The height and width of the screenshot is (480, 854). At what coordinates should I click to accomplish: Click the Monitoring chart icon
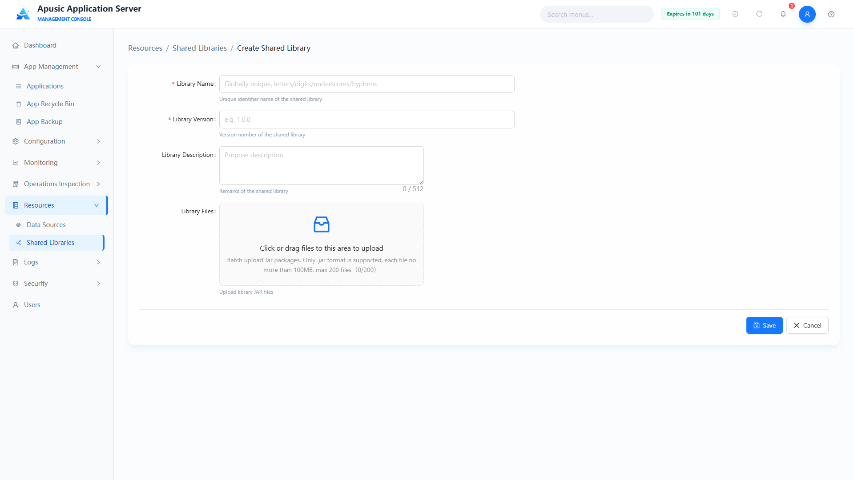pyautogui.click(x=16, y=163)
